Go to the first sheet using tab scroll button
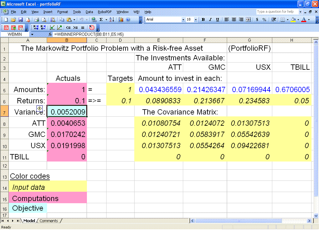Viewport: 319px width, 239px height. tap(2, 221)
